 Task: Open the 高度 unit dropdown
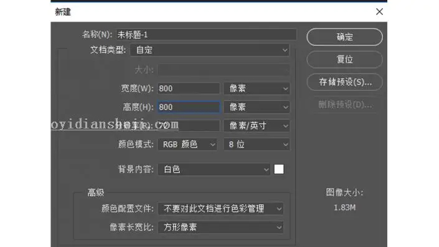click(257, 107)
